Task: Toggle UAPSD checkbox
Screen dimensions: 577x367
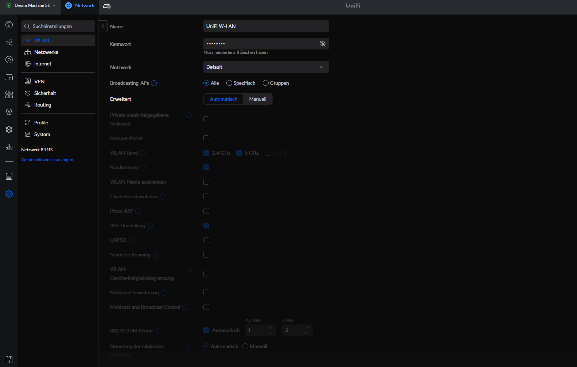Action: pyautogui.click(x=206, y=240)
